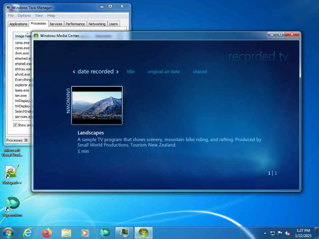Viewport: 319px width, 239px height.
Task: Select the ehshell.exe process row
Action: click(22, 64)
